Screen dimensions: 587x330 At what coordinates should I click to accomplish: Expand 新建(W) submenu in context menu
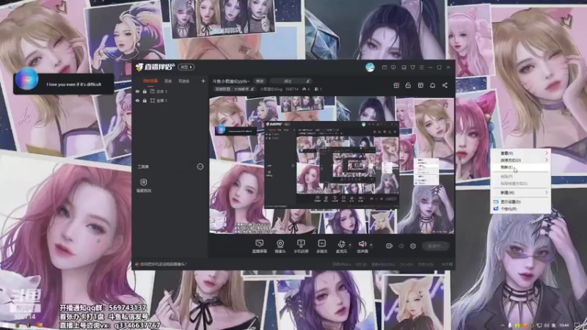520,192
